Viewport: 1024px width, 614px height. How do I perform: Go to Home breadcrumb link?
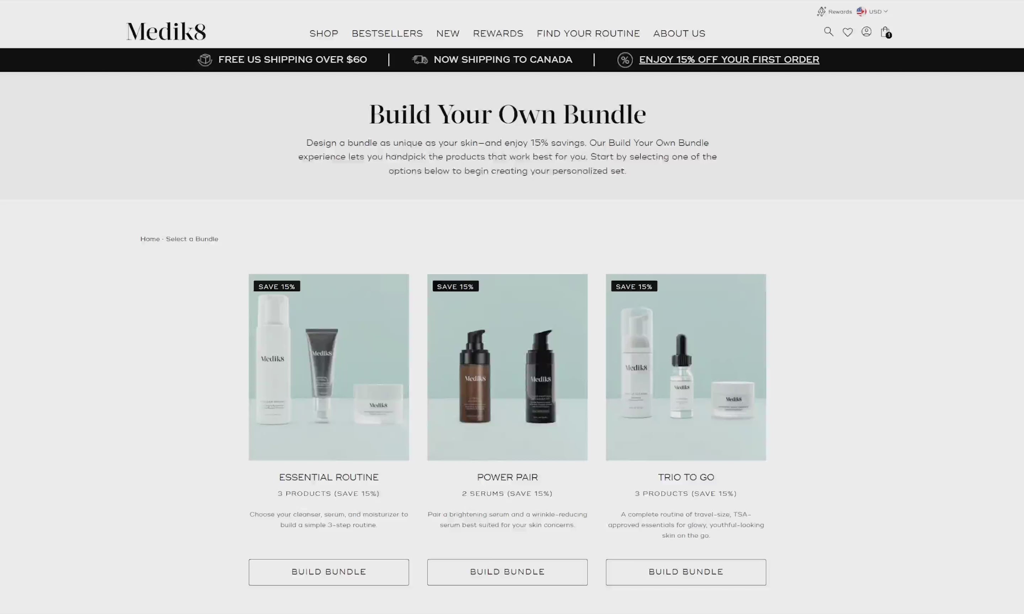[150, 239]
